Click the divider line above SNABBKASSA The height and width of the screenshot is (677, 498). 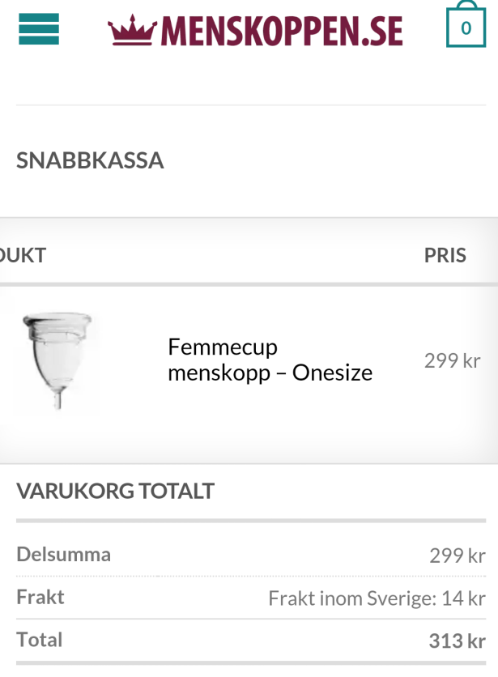(x=251, y=105)
